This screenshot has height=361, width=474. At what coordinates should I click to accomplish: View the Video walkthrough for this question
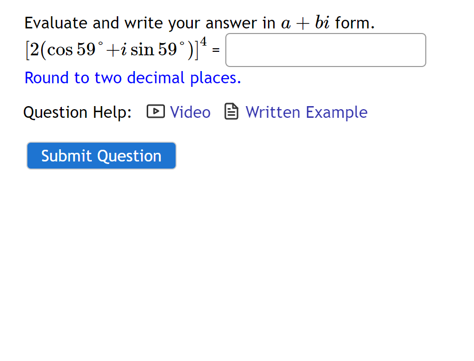(x=190, y=112)
